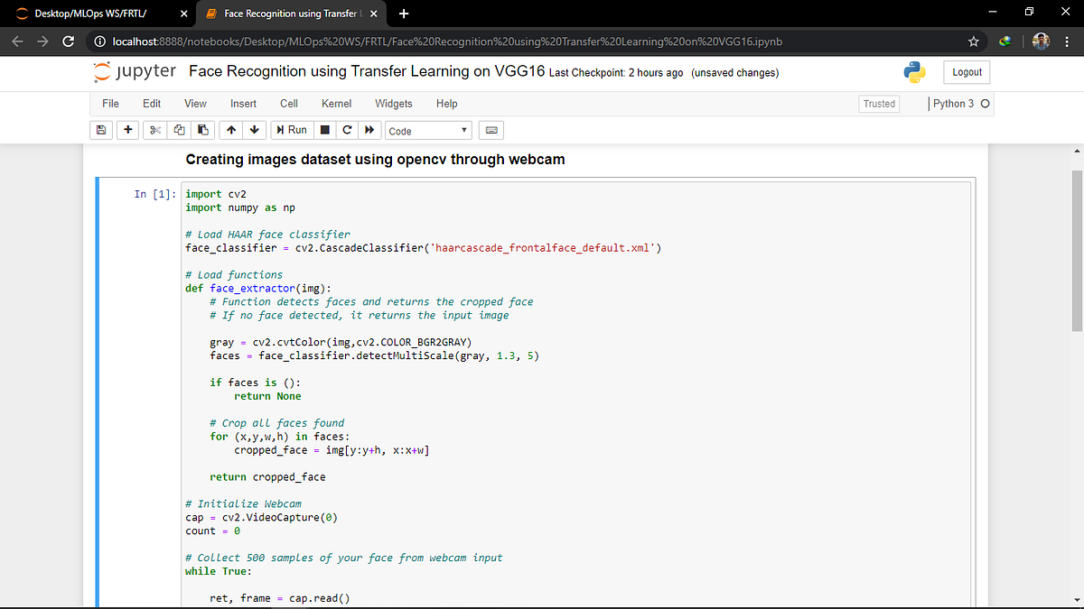Open the Help menu
Viewport: 1084px width, 609px height.
[x=446, y=104]
